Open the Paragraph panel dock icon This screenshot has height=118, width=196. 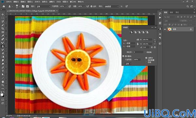[x=160, y=38]
